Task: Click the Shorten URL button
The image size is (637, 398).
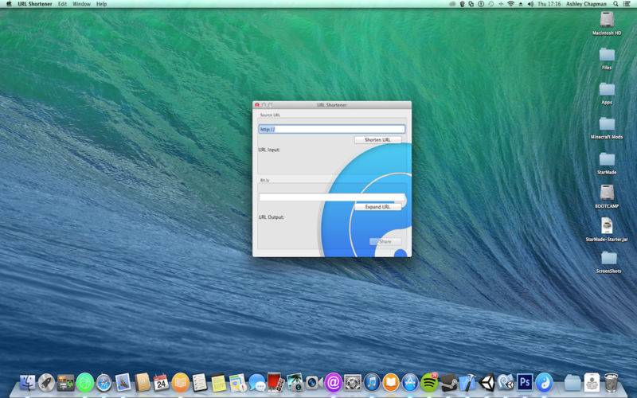Action: pos(377,140)
